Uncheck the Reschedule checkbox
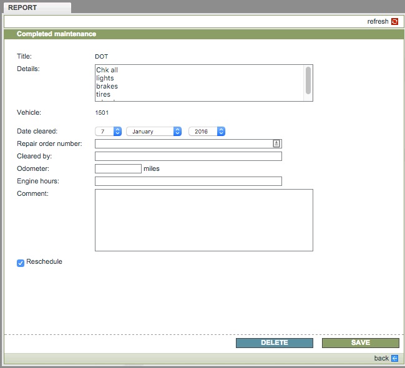The image size is (405, 368). (21, 263)
